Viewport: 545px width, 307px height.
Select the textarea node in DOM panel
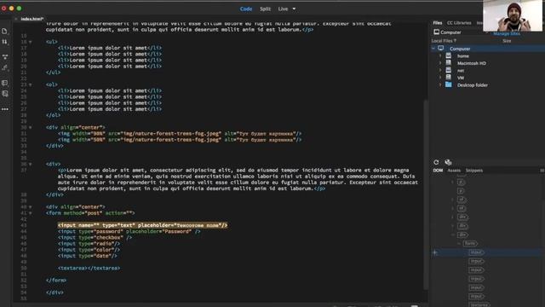tap(479, 304)
